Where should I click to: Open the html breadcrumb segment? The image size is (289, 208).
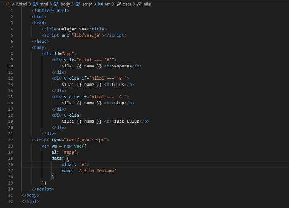tap(44, 4)
